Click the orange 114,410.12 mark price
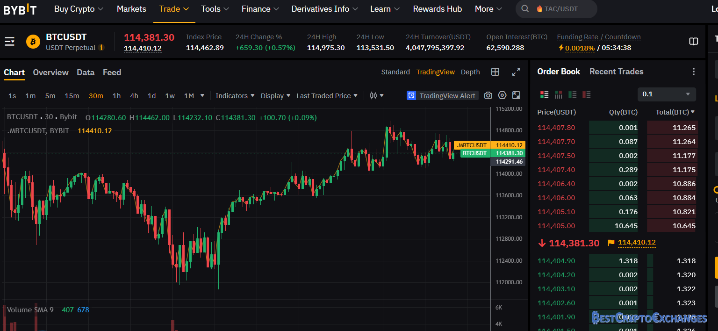This screenshot has width=718, height=331. click(637, 243)
